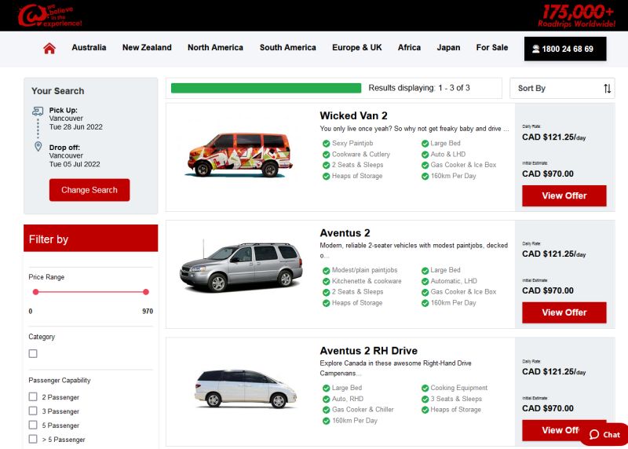Screen dimensions: 628x449
Task: Open the Sort By dropdown
Action: 562,88
